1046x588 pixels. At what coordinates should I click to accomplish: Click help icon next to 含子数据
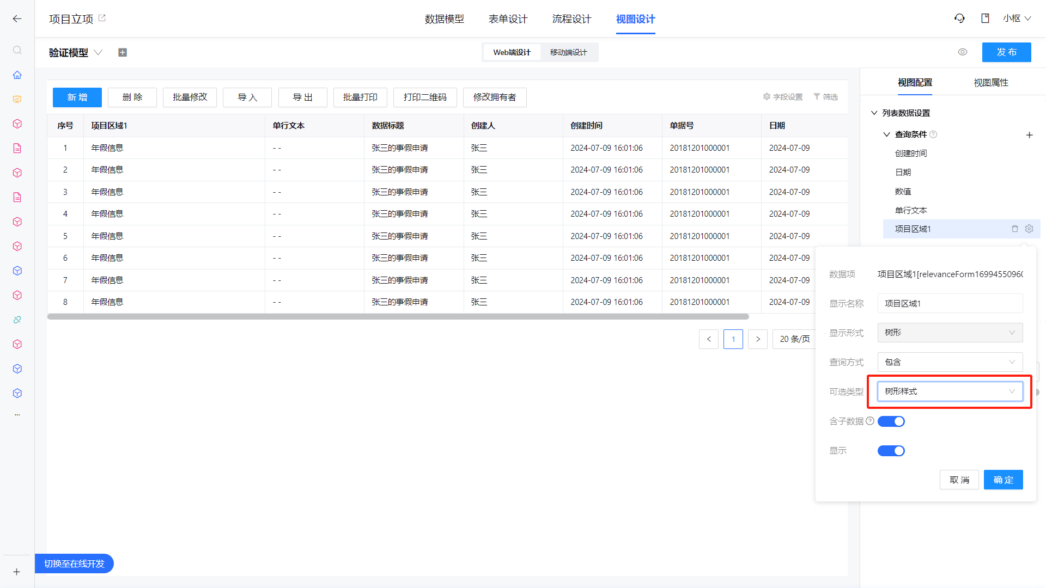click(870, 421)
